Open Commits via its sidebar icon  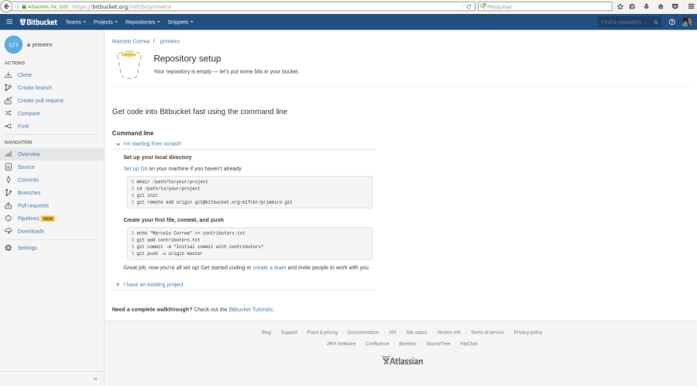click(x=9, y=180)
